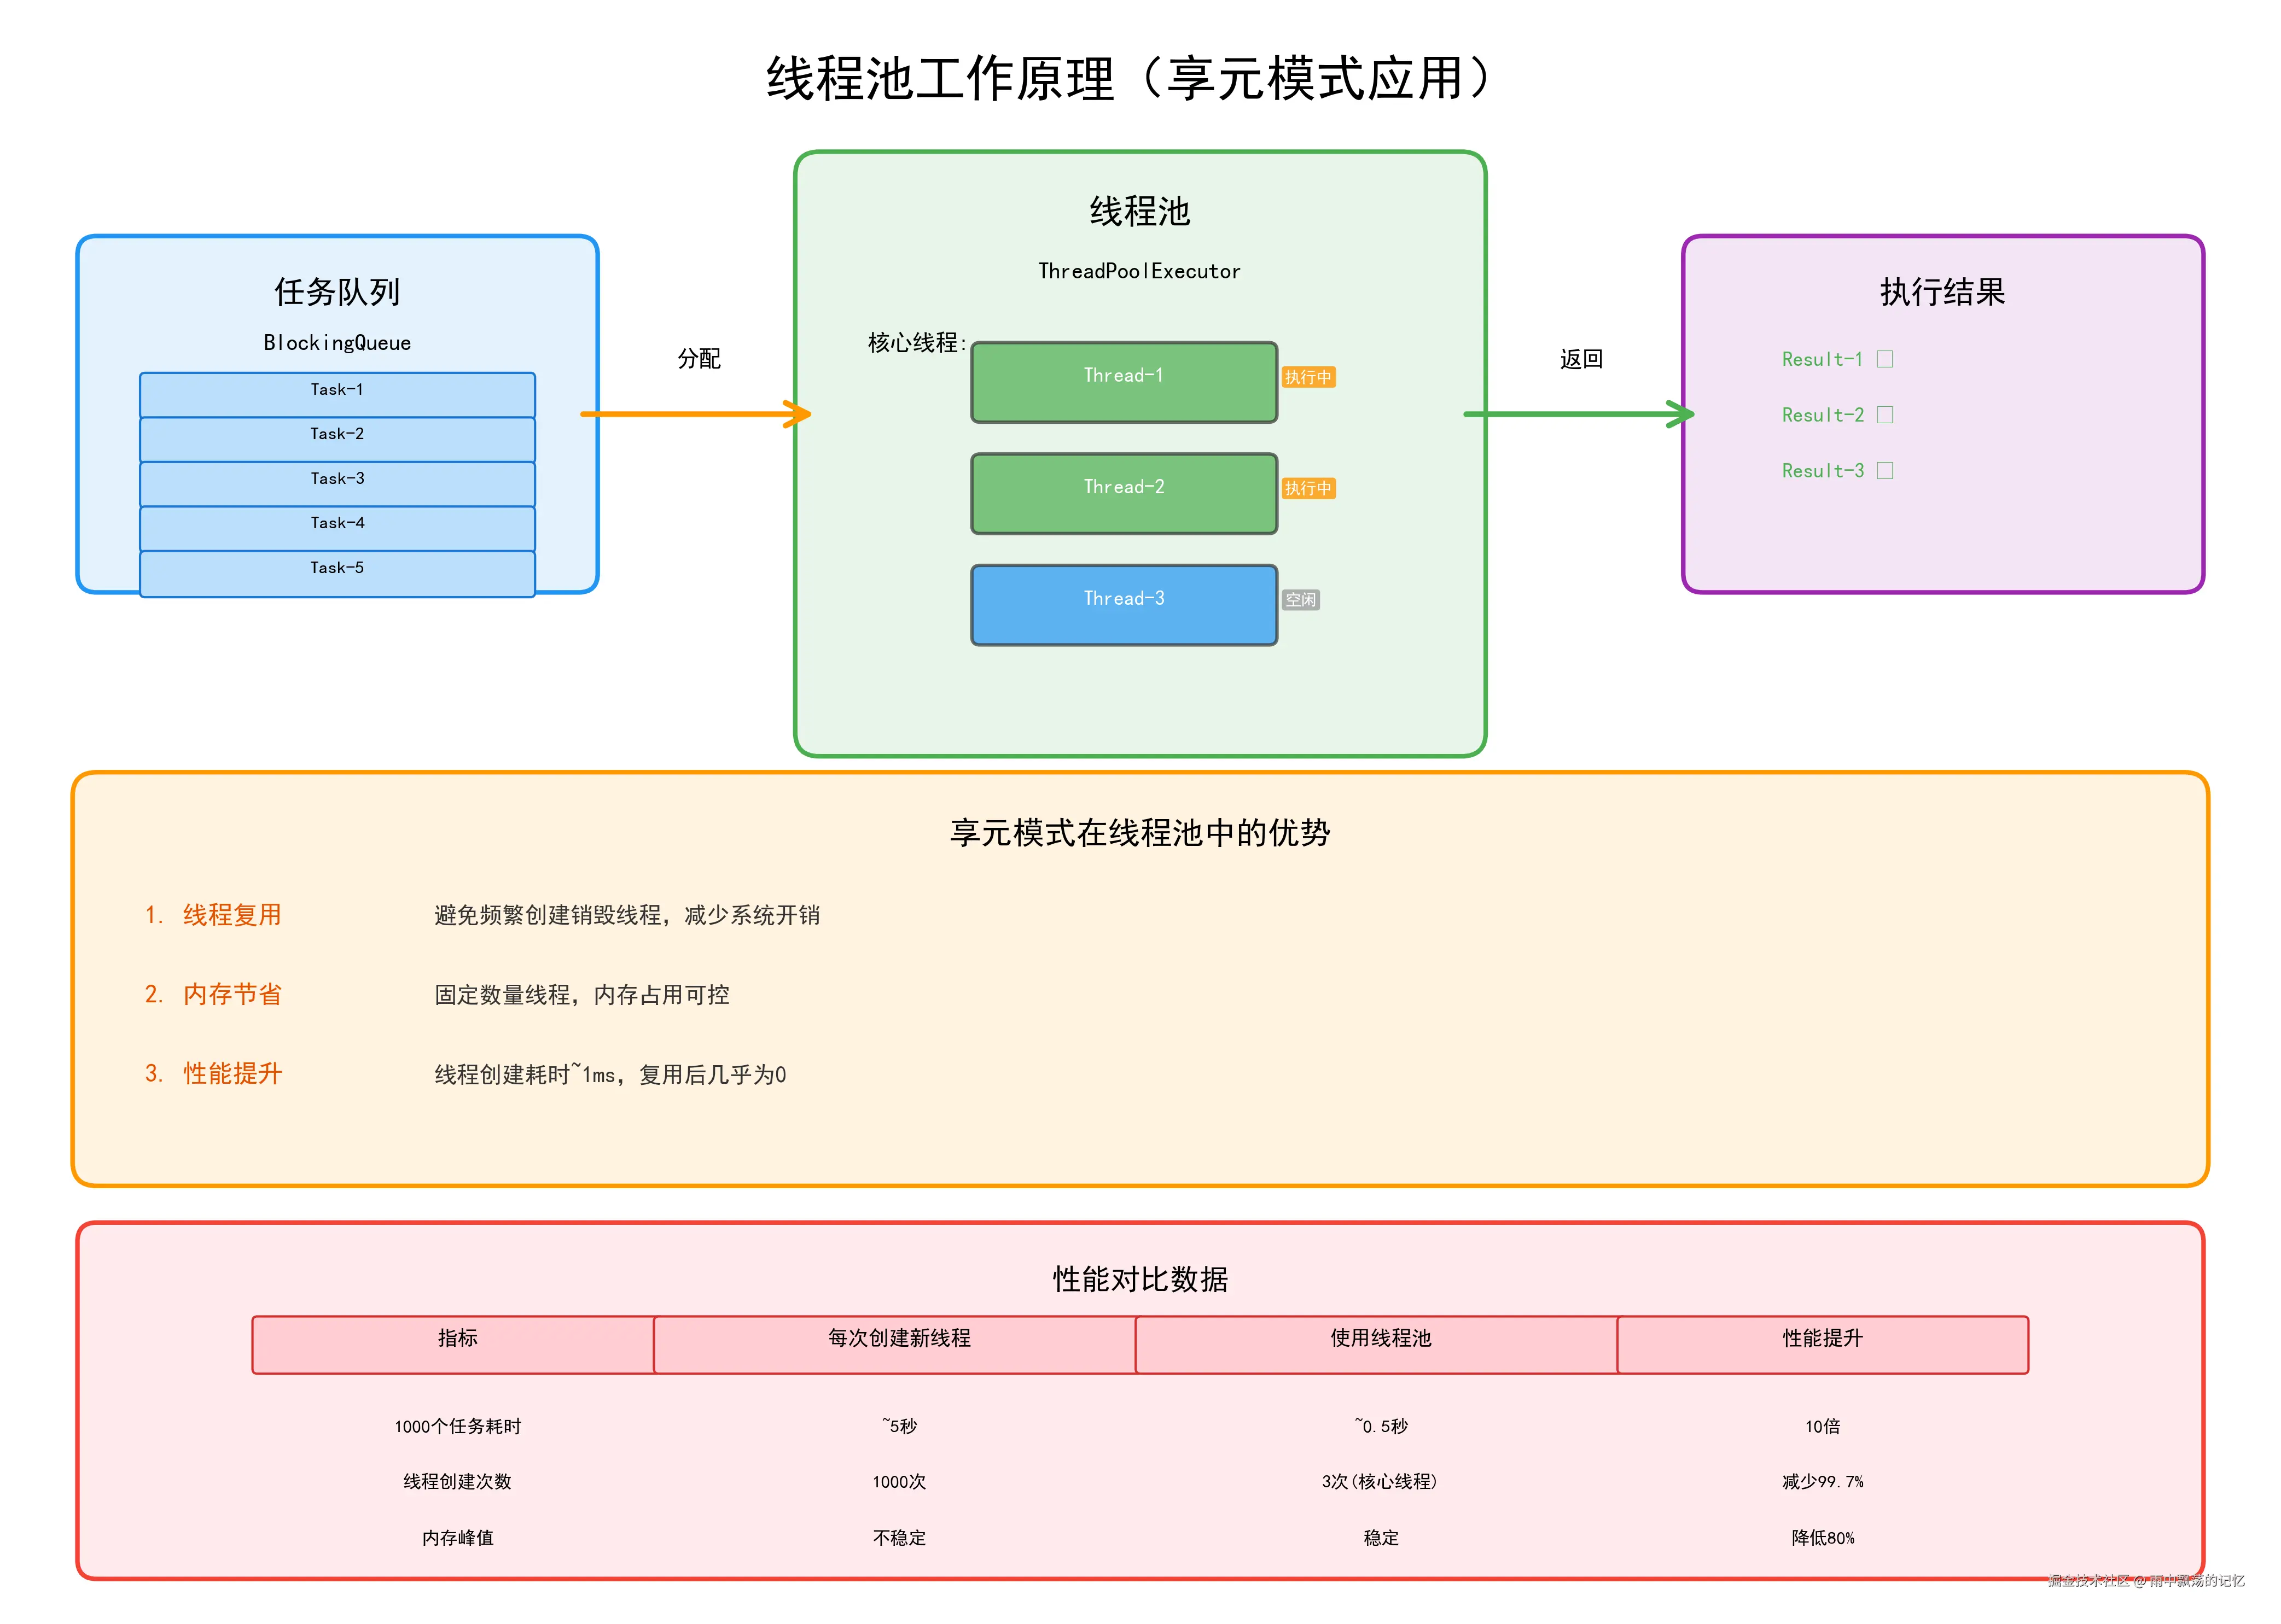Select the blue Thread-3 block
Viewport: 2281px width, 1624px height.
pyautogui.click(x=1124, y=605)
